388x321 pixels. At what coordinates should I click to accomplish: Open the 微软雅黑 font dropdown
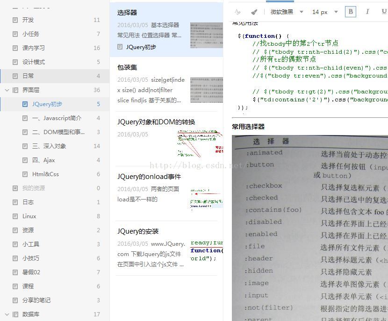[287, 12]
